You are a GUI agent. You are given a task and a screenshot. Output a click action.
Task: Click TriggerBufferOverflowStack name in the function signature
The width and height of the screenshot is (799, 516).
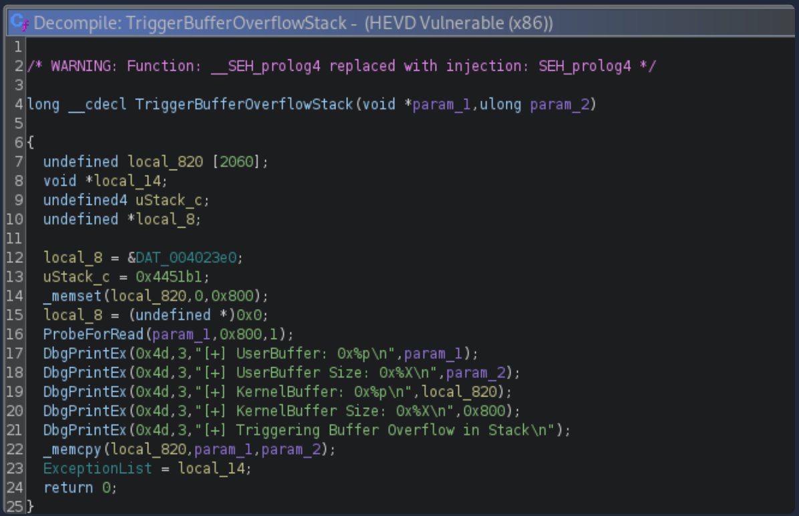point(244,104)
